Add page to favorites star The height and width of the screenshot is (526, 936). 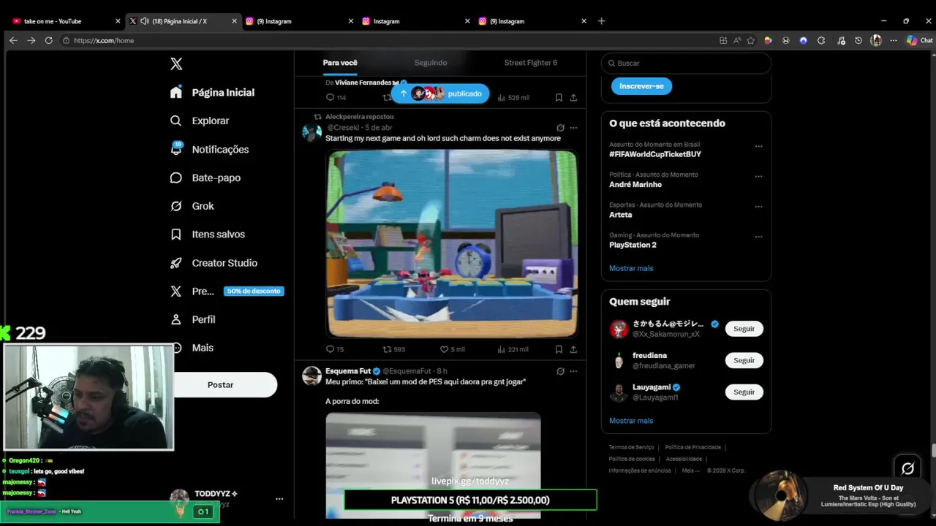click(750, 40)
